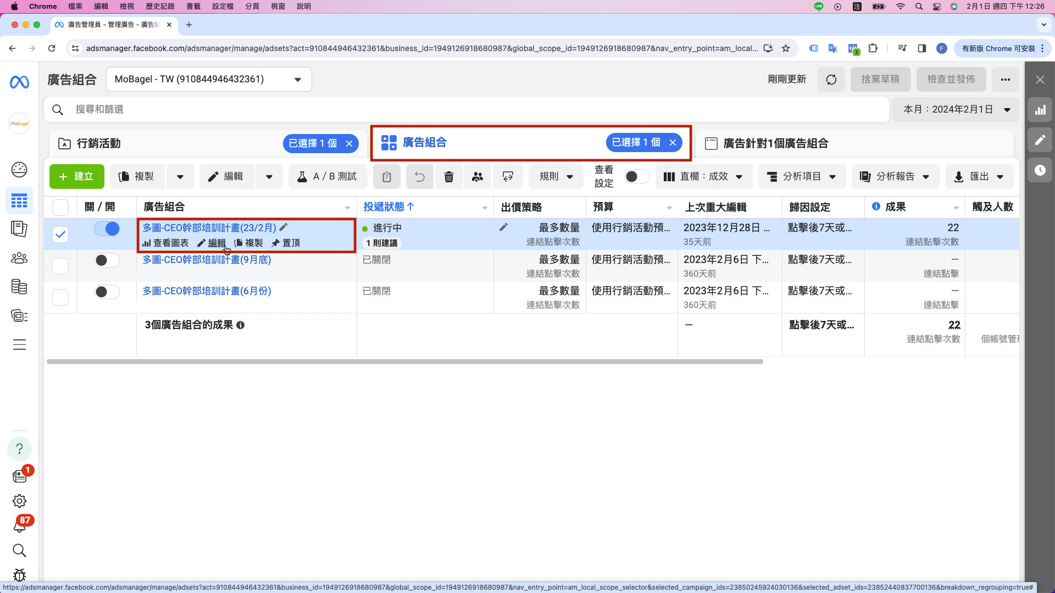
Task: Expand the 編輯 dropdown arrow
Action: (x=269, y=177)
